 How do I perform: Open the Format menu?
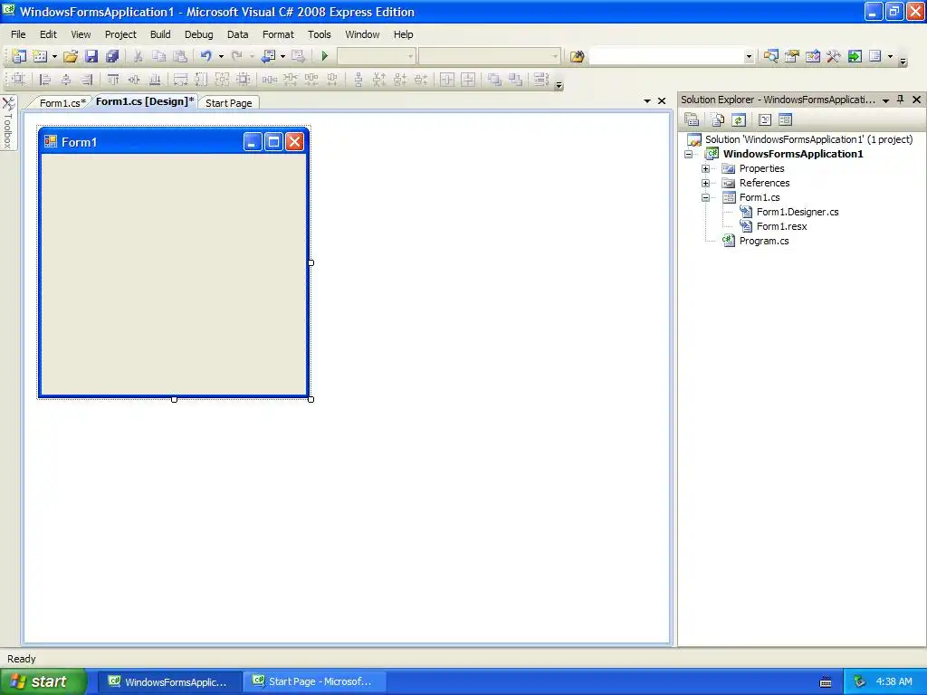[x=278, y=34]
